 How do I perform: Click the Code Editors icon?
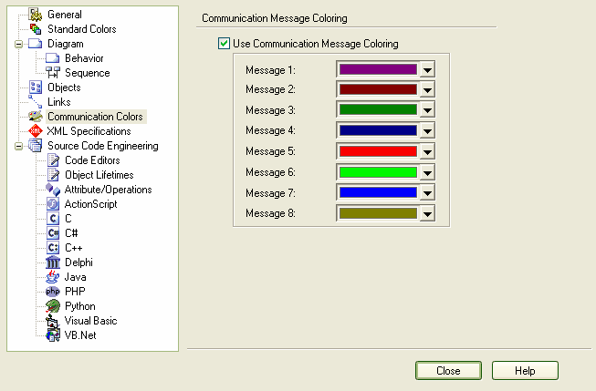pos(53,160)
